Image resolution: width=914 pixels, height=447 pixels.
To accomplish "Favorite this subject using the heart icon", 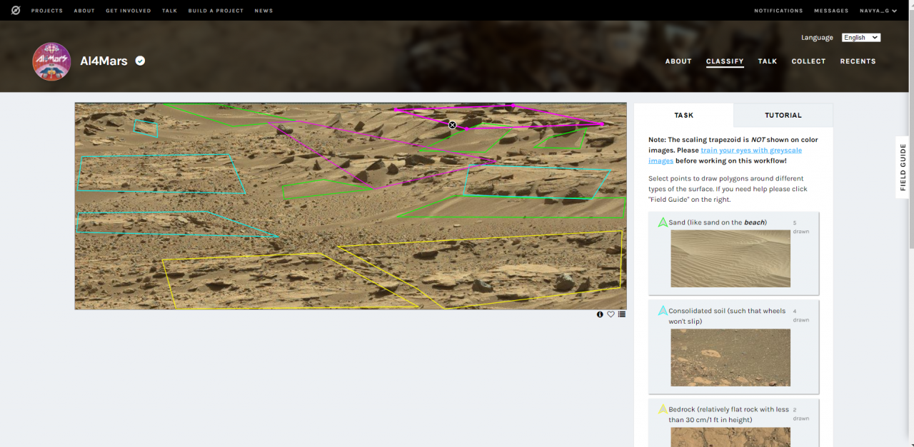I will (611, 314).
